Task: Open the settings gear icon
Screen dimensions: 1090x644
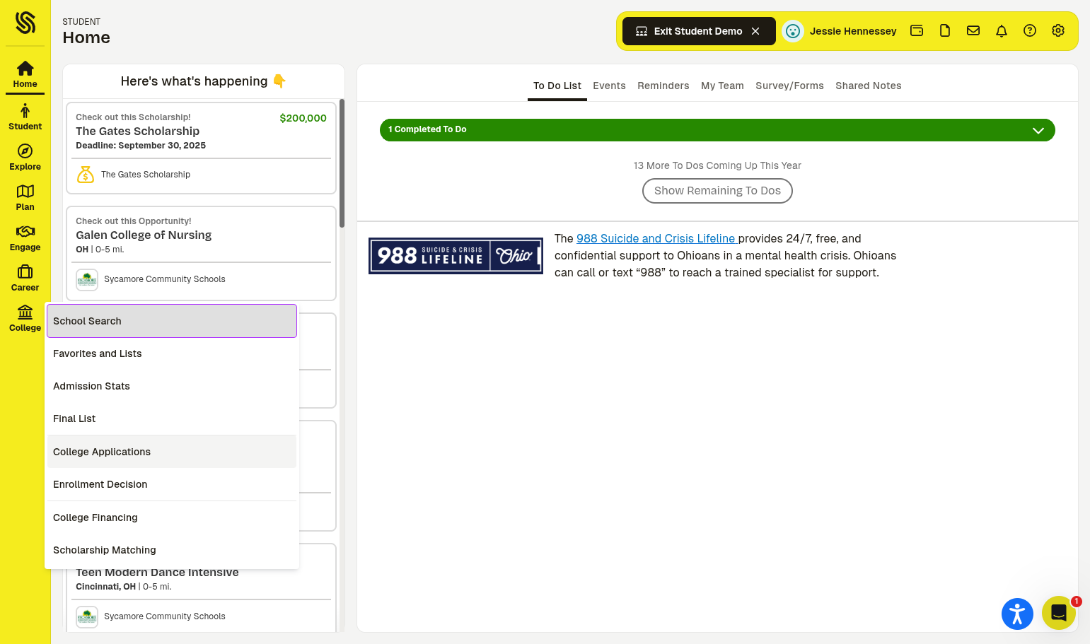Action: (x=1058, y=30)
